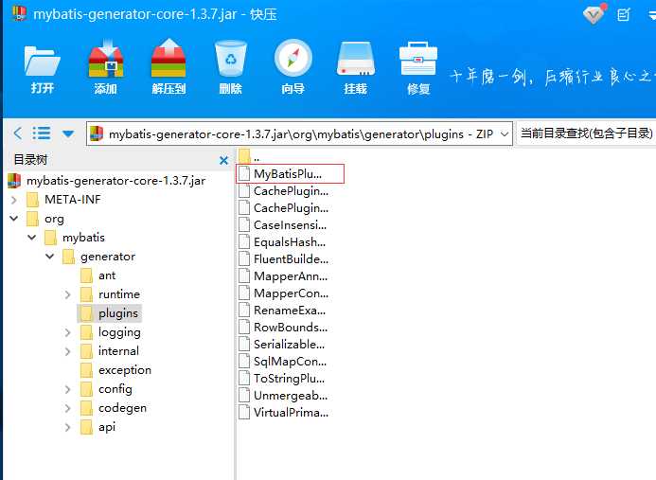Select the mybatis folder in tree
The width and height of the screenshot is (656, 480).
tap(75, 238)
